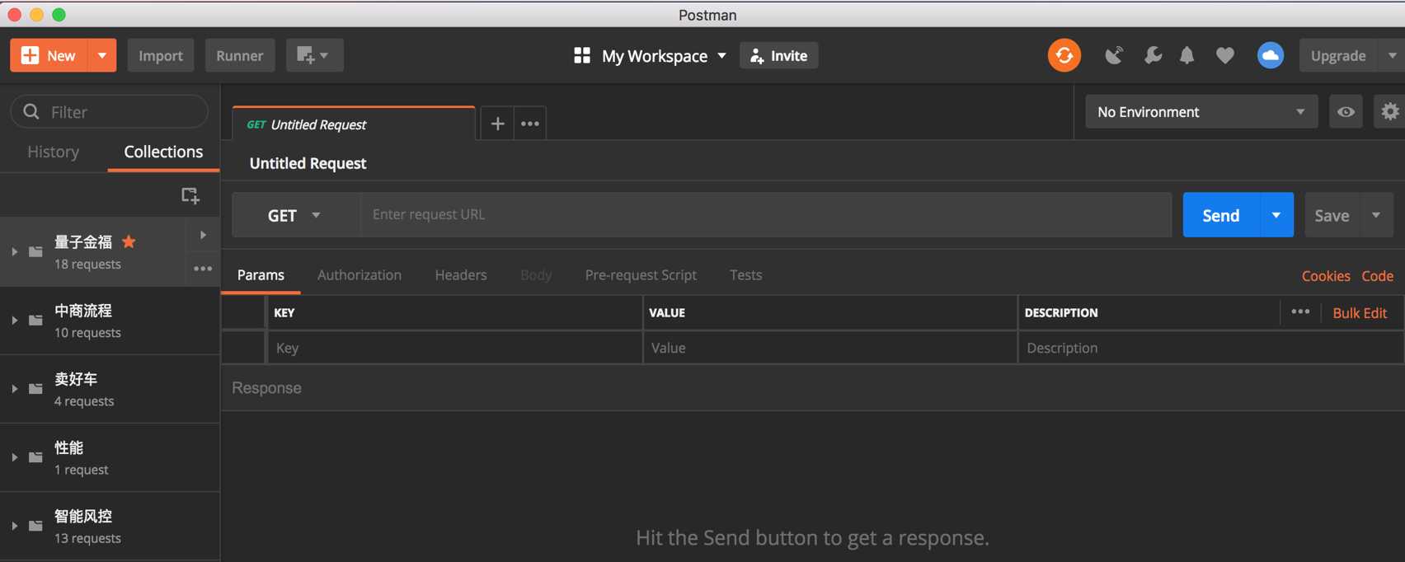Viewport: 1405px width, 562px height.
Task: Click the Invite button
Action: coord(778,55)
